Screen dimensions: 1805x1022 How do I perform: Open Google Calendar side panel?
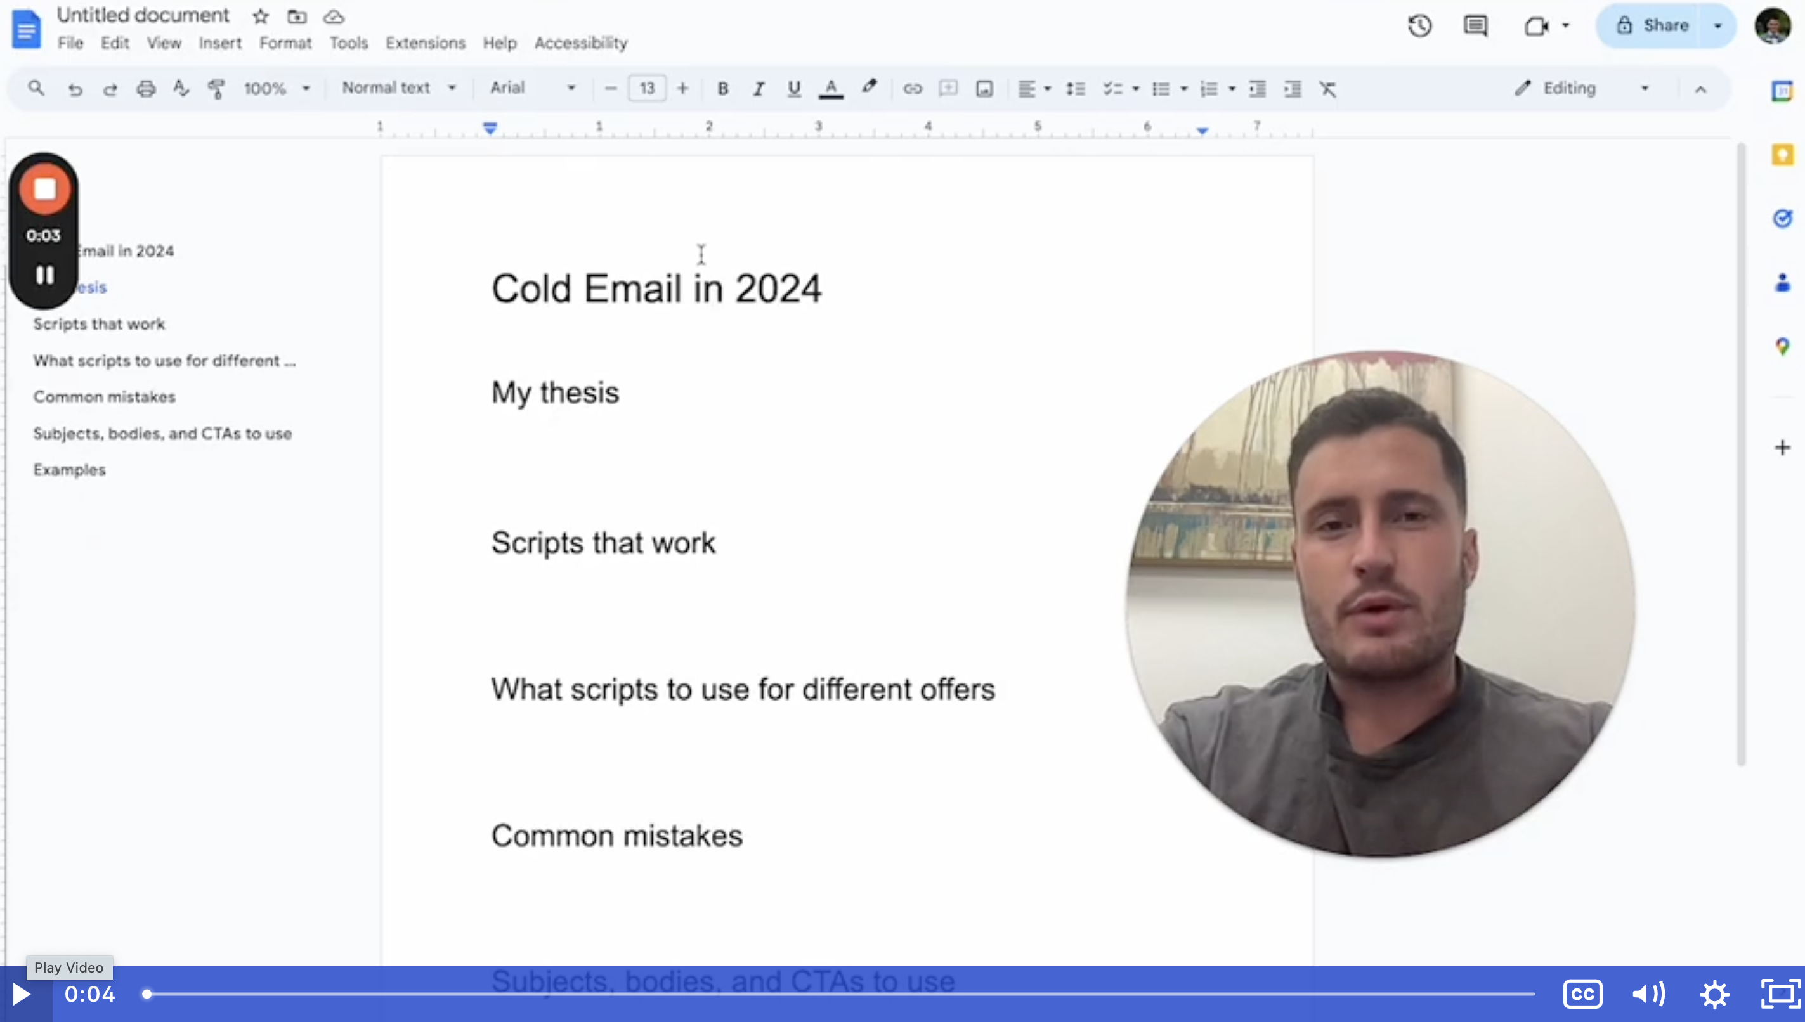pos(1782,91)
